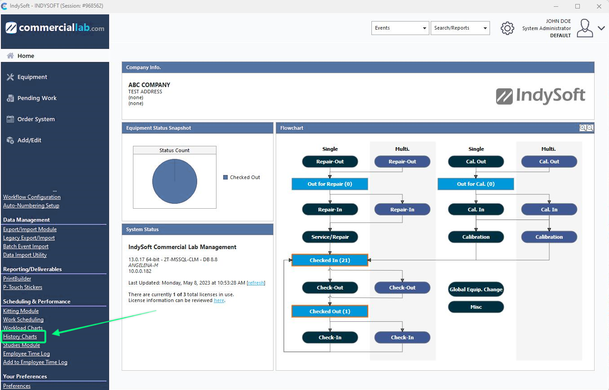609x390 pixels.
Task: Click the commerciallab.com logo
Action: pos(55,28)
